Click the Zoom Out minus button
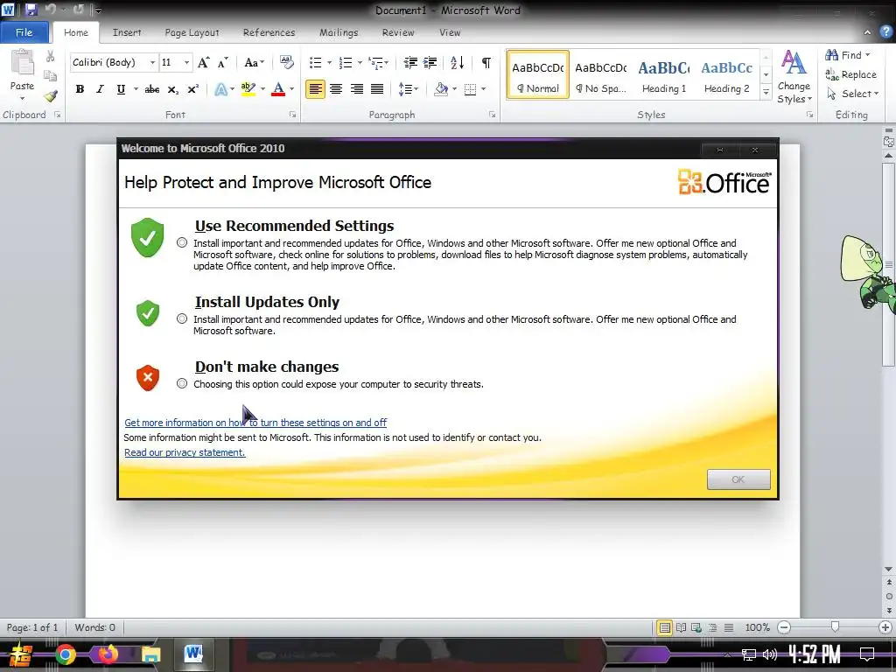This screenshot has height=672, width=896. coord(785,627)
